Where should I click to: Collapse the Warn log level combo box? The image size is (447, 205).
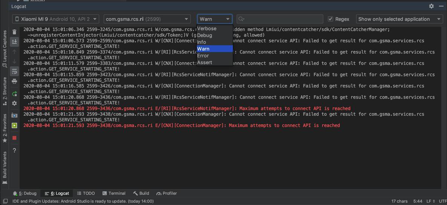[215, 19]
